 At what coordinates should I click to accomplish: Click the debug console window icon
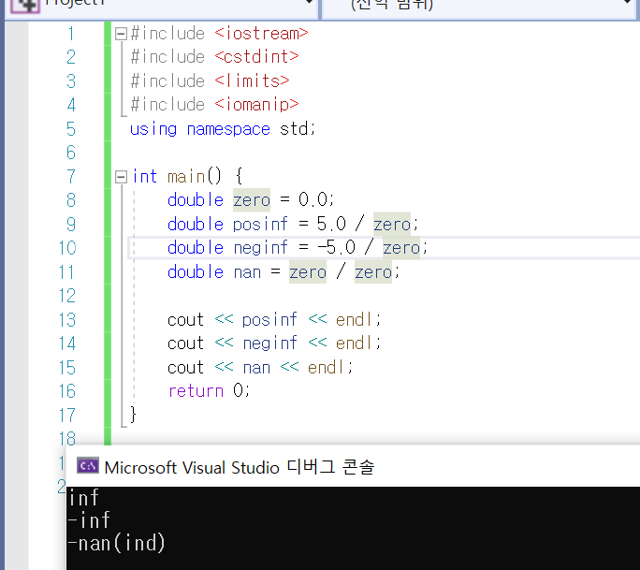click(88, 466)
